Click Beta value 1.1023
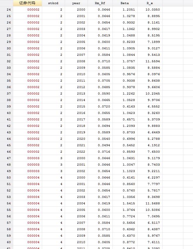 (x=129, y=171)
